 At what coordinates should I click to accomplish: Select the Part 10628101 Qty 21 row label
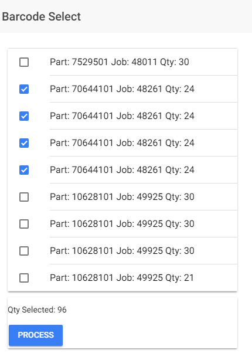122,278
